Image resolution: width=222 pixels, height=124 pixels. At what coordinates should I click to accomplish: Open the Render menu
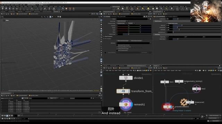point(8,4)
